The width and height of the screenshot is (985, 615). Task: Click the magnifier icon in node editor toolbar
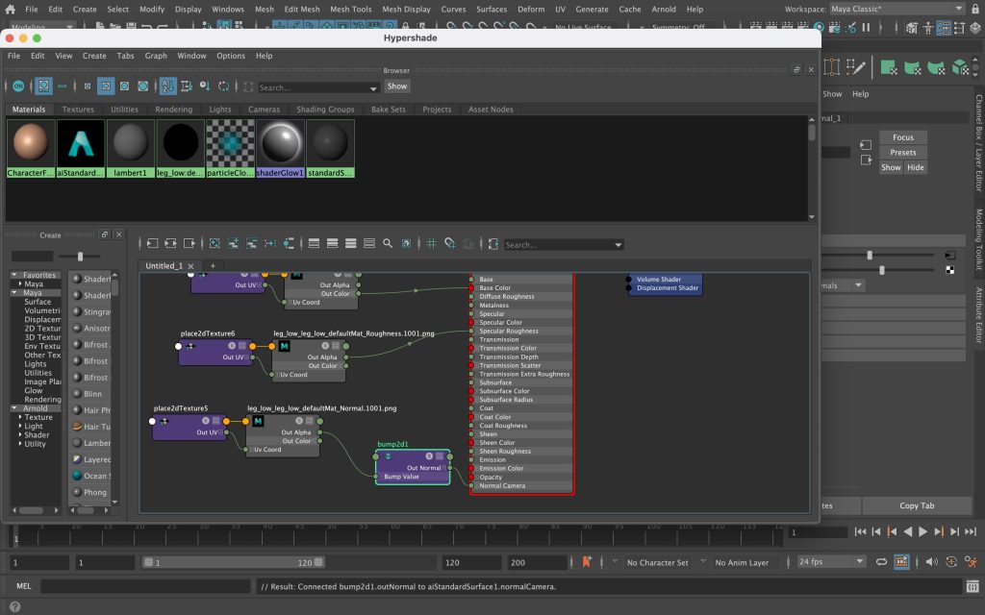(x=388, y=243)
